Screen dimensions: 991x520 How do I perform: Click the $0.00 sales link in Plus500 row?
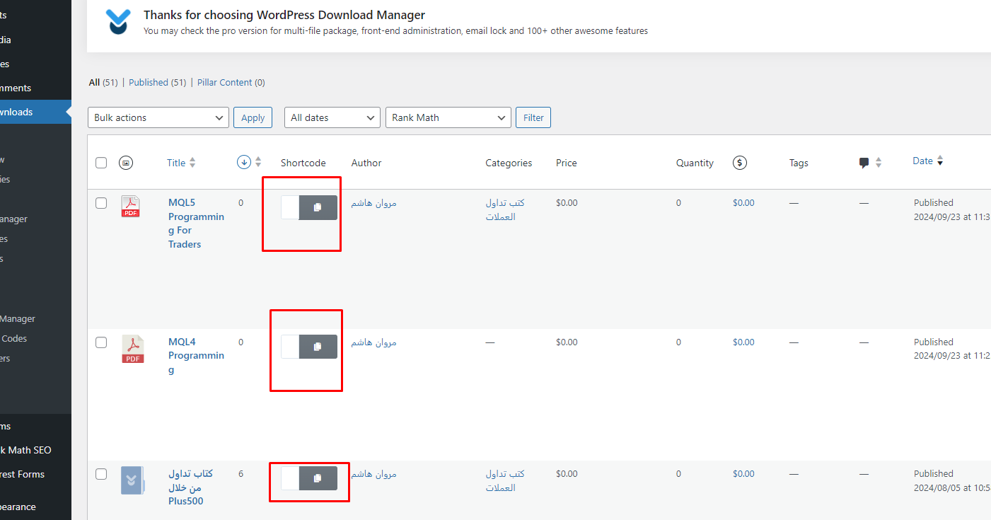point(743,474)
